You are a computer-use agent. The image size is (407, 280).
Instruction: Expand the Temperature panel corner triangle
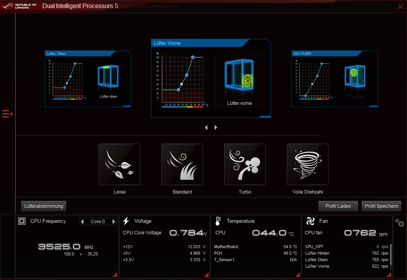[x=298, y=275]
